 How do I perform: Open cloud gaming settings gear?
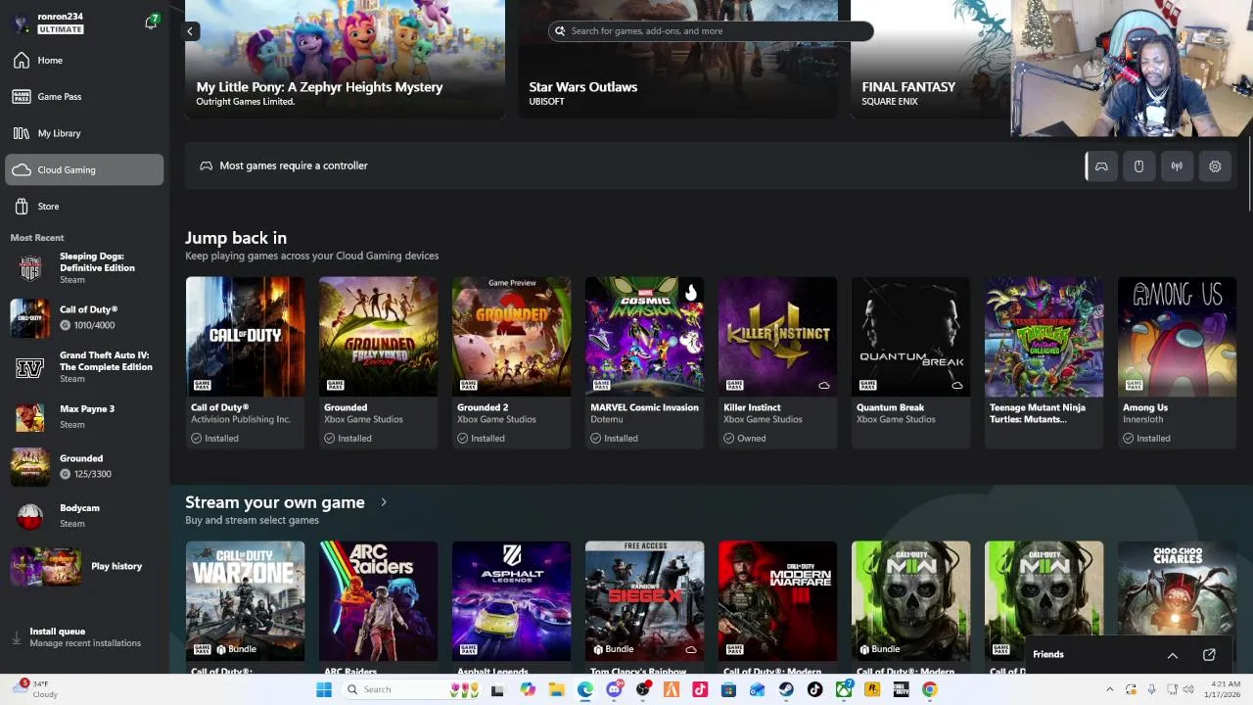1215,166
